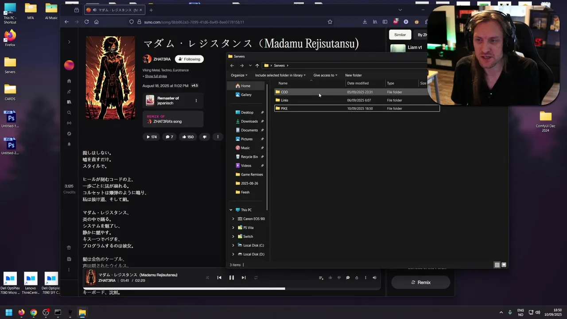Bookmark this page with the star icon
The height and width of the screenshot is (319, 567).
(330, 22)
